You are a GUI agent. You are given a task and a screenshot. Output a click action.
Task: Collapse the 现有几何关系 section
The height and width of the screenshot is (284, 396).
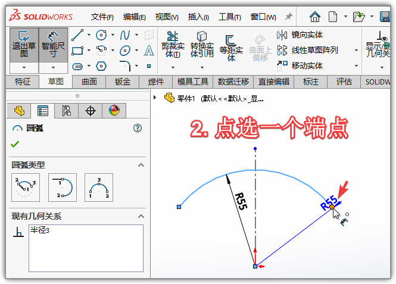(x=141, y=216)
